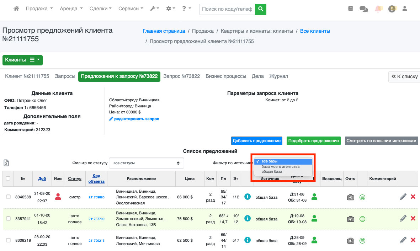Click the notifications bell icon
The width and height of the screenshot is (420, 251).
coord(378,9)
